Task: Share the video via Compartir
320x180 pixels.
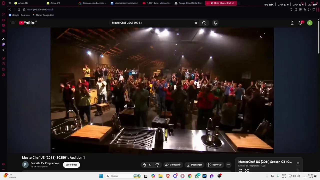Action: pos(173,165)
